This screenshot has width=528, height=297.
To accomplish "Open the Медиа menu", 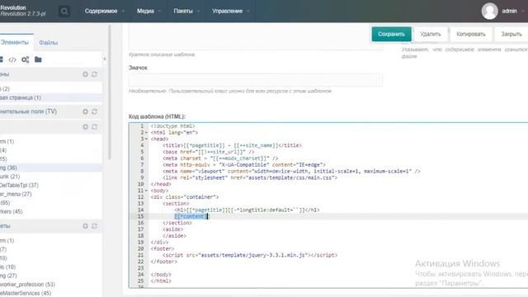I will 145,11.
